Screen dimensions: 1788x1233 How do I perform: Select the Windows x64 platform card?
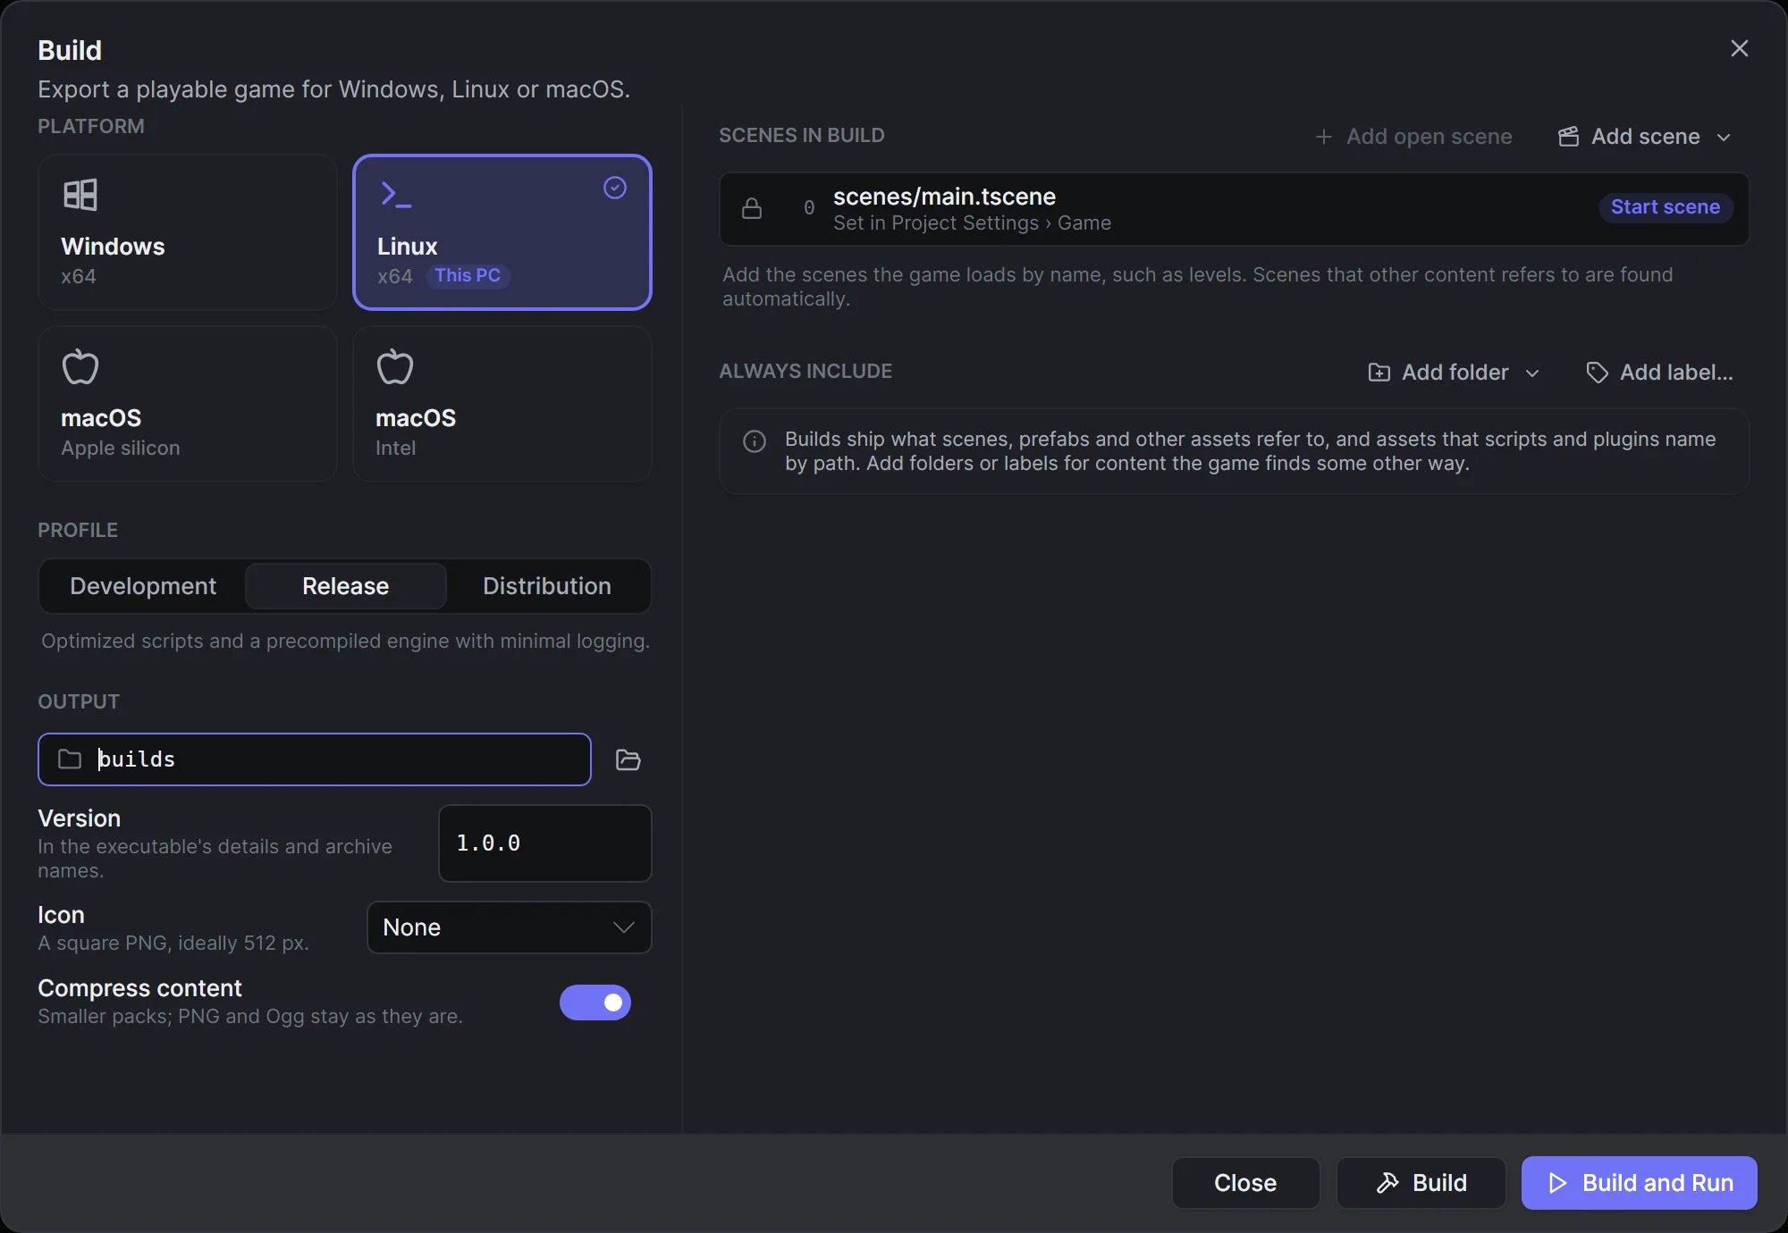pos(188,232)
